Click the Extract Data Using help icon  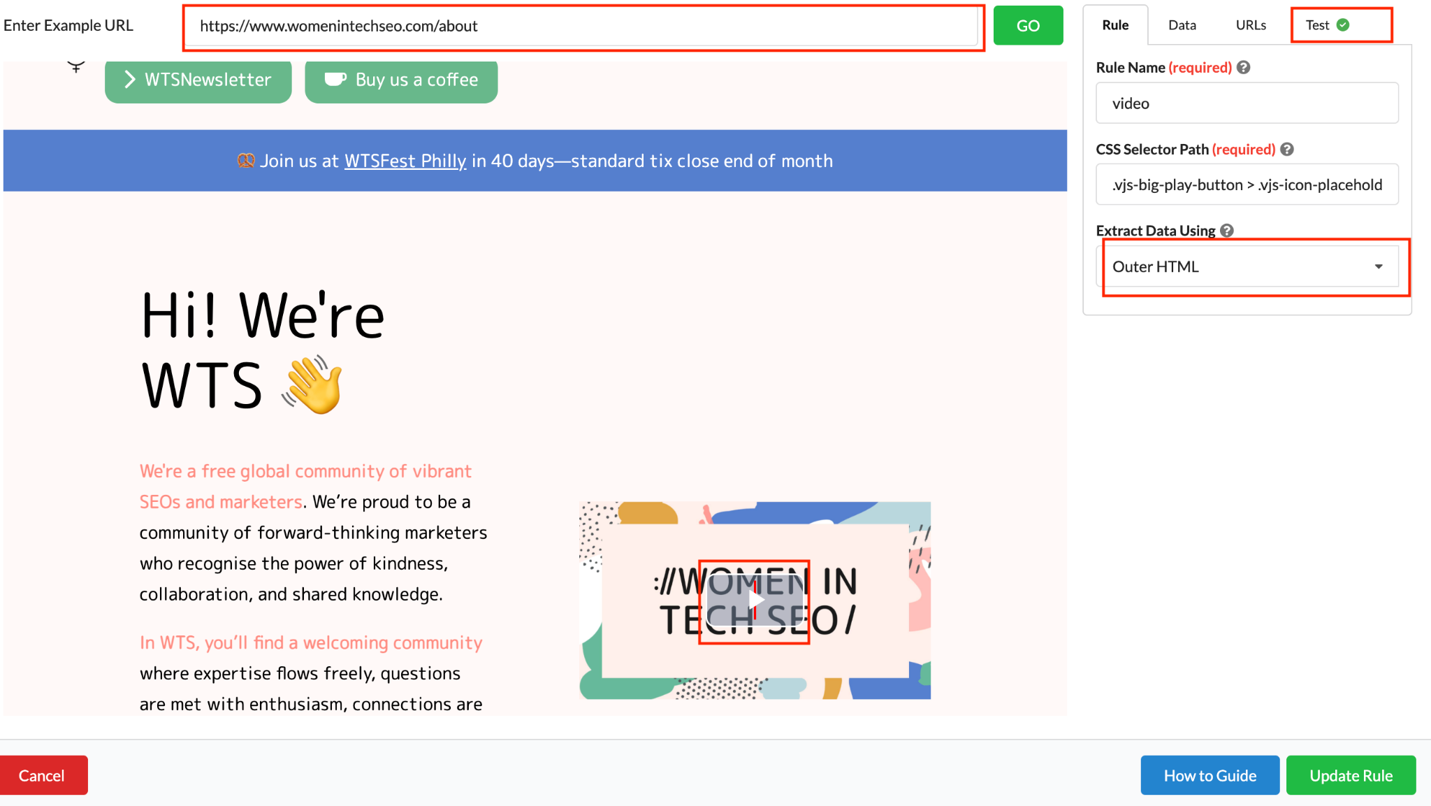[x=1227, y=230]
